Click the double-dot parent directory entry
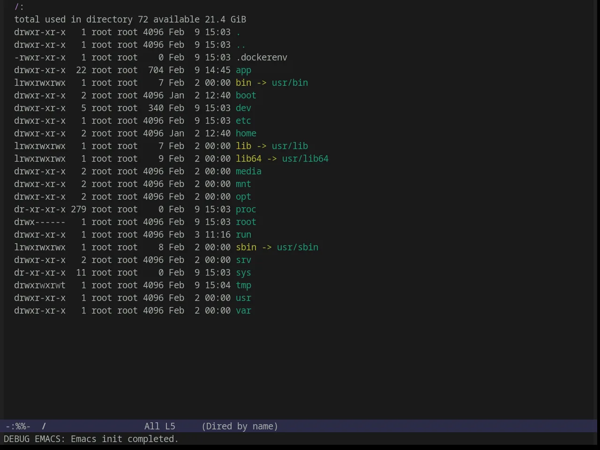The height and width of the screenshot is (450, 600). click(x=241, y=45)
